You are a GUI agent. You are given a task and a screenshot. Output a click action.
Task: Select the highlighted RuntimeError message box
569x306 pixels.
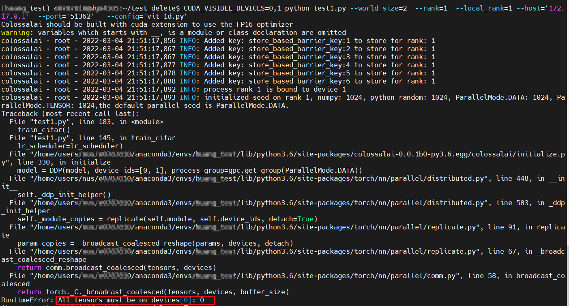click(136, 300)
